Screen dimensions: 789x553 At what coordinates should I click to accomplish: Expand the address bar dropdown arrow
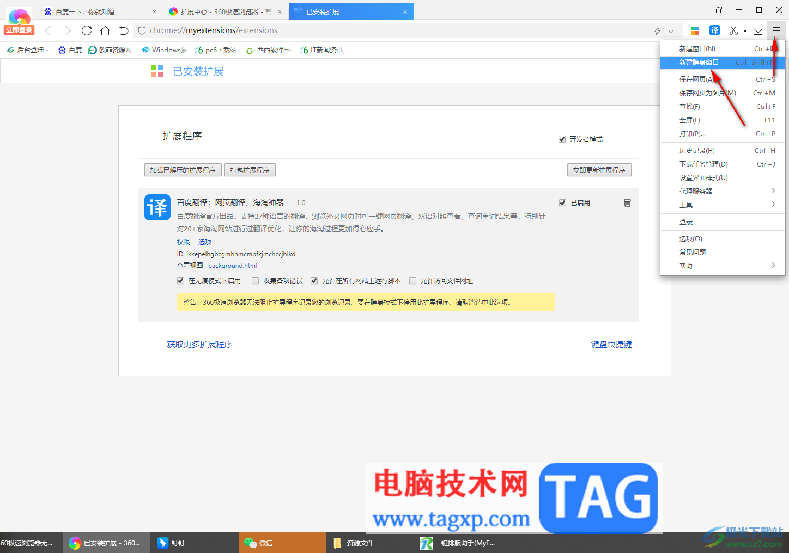coord(671,31)
